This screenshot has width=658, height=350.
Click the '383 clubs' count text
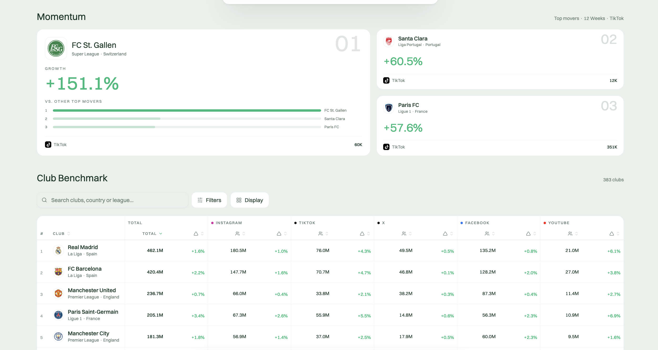click(613, 180)
